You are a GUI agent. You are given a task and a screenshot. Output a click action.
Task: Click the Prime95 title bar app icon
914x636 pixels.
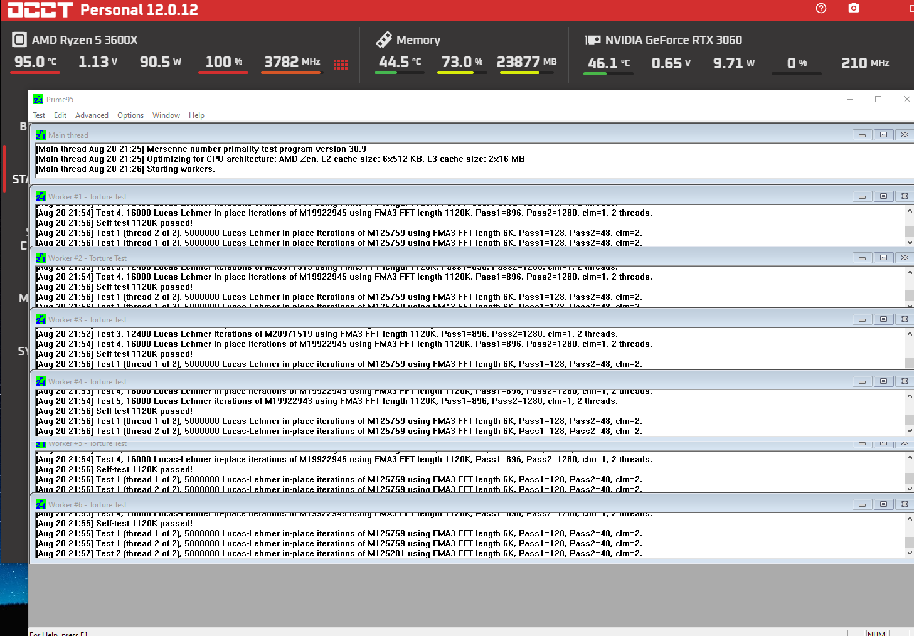coord(38,99)
